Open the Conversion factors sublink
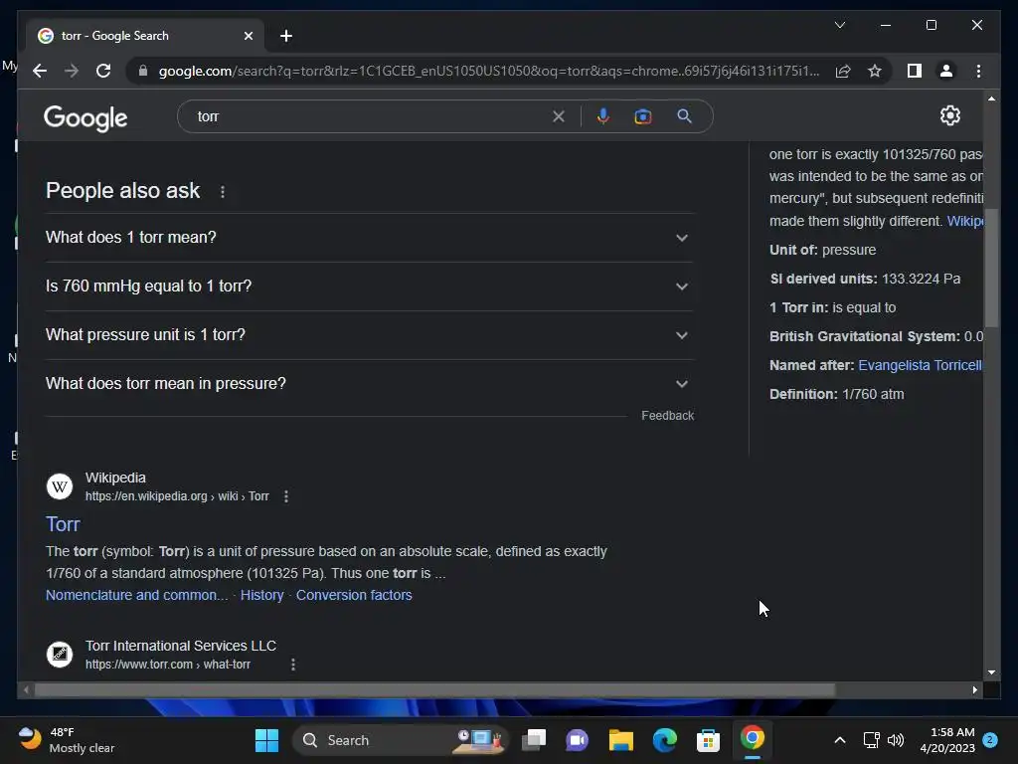Viewport: 1018px width, 764px height. click(354, 595)
